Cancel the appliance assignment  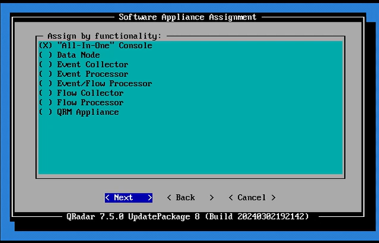pos(252,198)
